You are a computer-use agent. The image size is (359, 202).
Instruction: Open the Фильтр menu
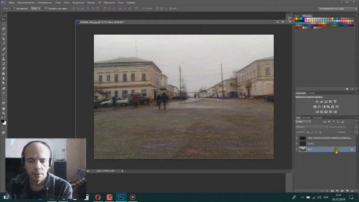[x=91, y=2]
